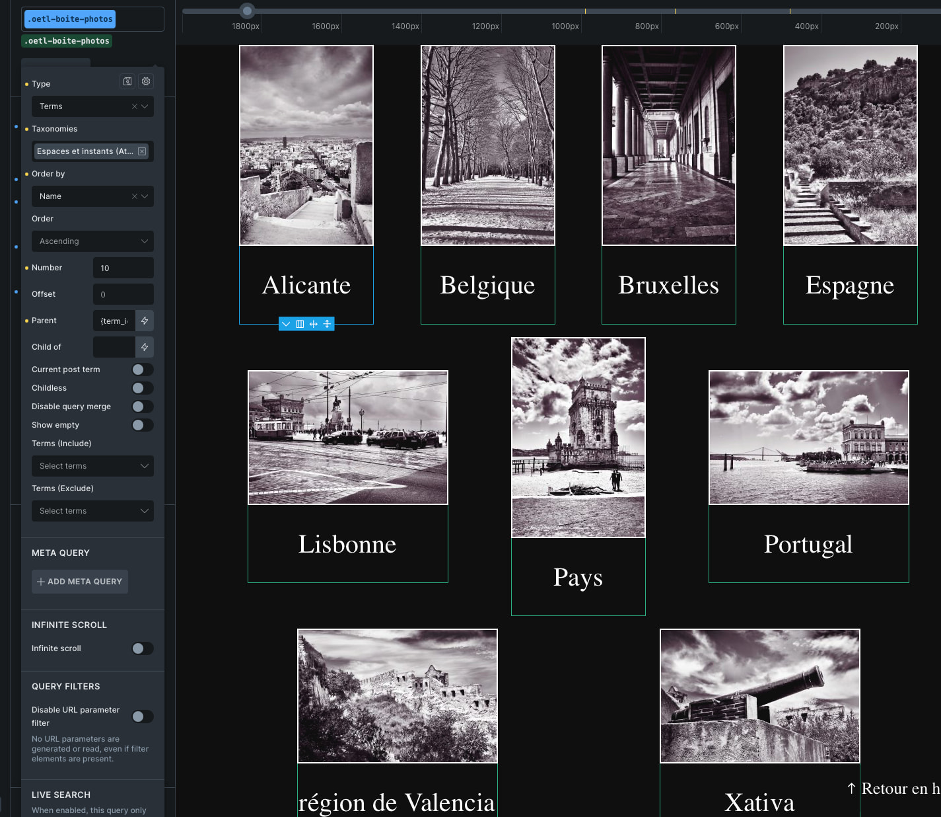Click the horizontal stretch arrows icon
Screen dimensions: 941x817
click(314, 324)
